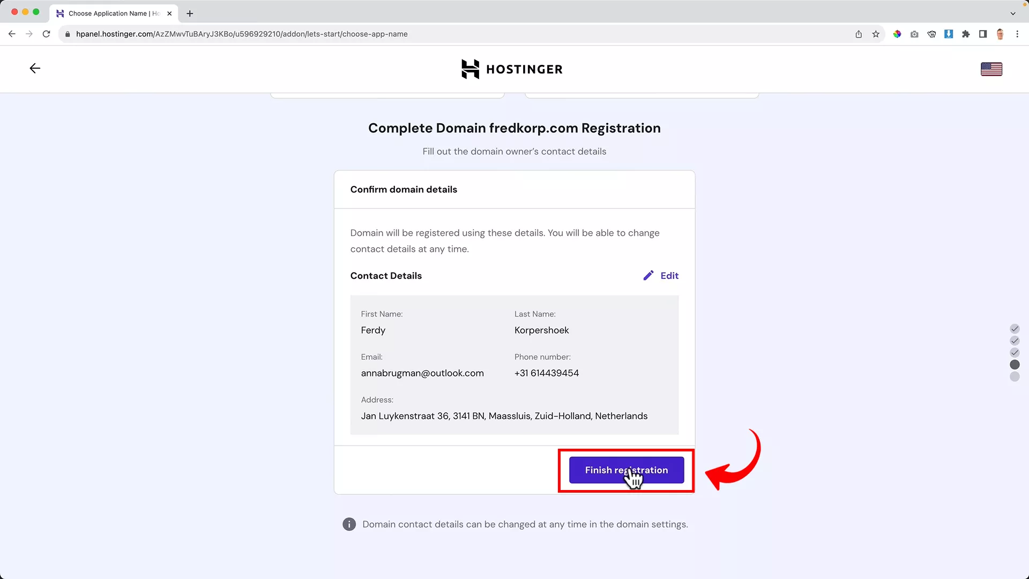Go to the first completed step dot
Image resolution: width=1029 pixels, height=579 pixels.
(x=1015, y=329)
